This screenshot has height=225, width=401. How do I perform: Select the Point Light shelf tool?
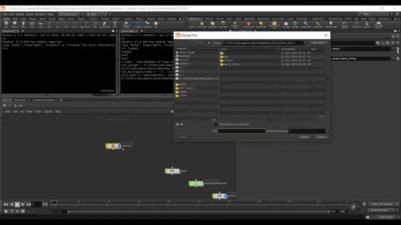click(202, 24)
